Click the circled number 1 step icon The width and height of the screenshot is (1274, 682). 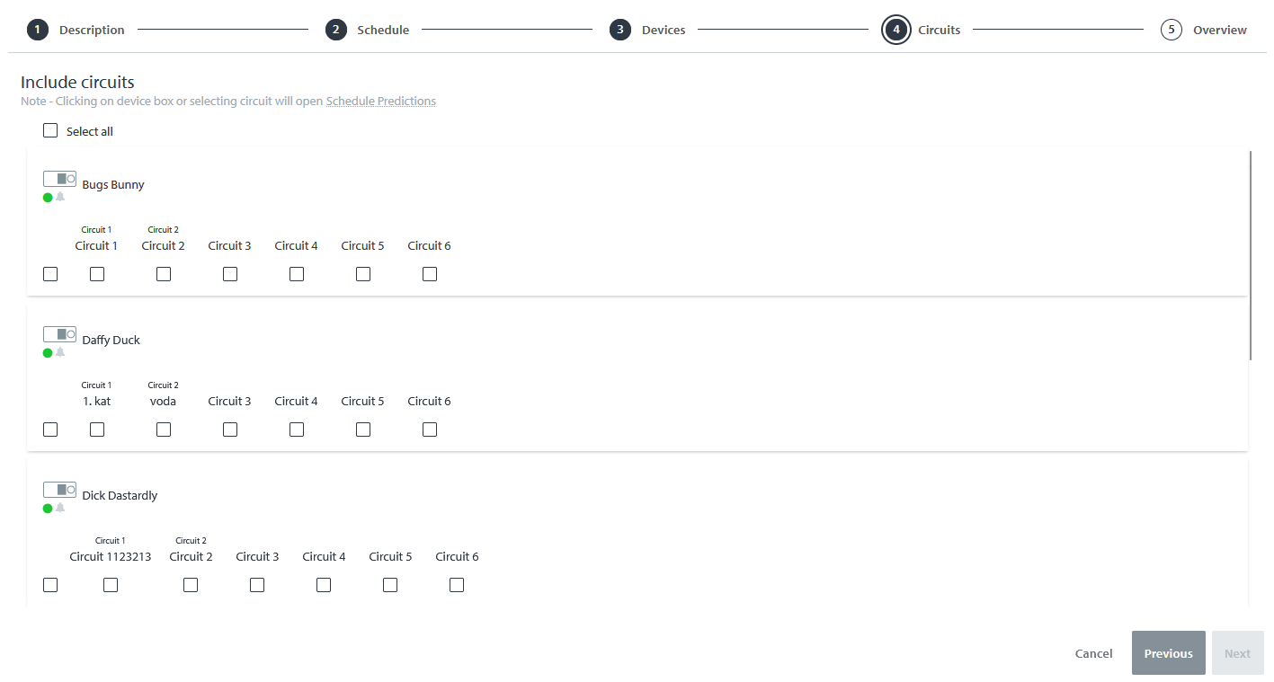click(x=37, y=29)
